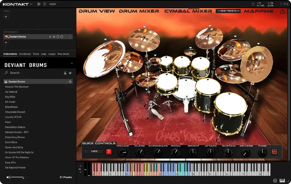Screen dimensions: 291x184
Task: Collapse the Deviant Drums library header chevron
Action: 72,63
